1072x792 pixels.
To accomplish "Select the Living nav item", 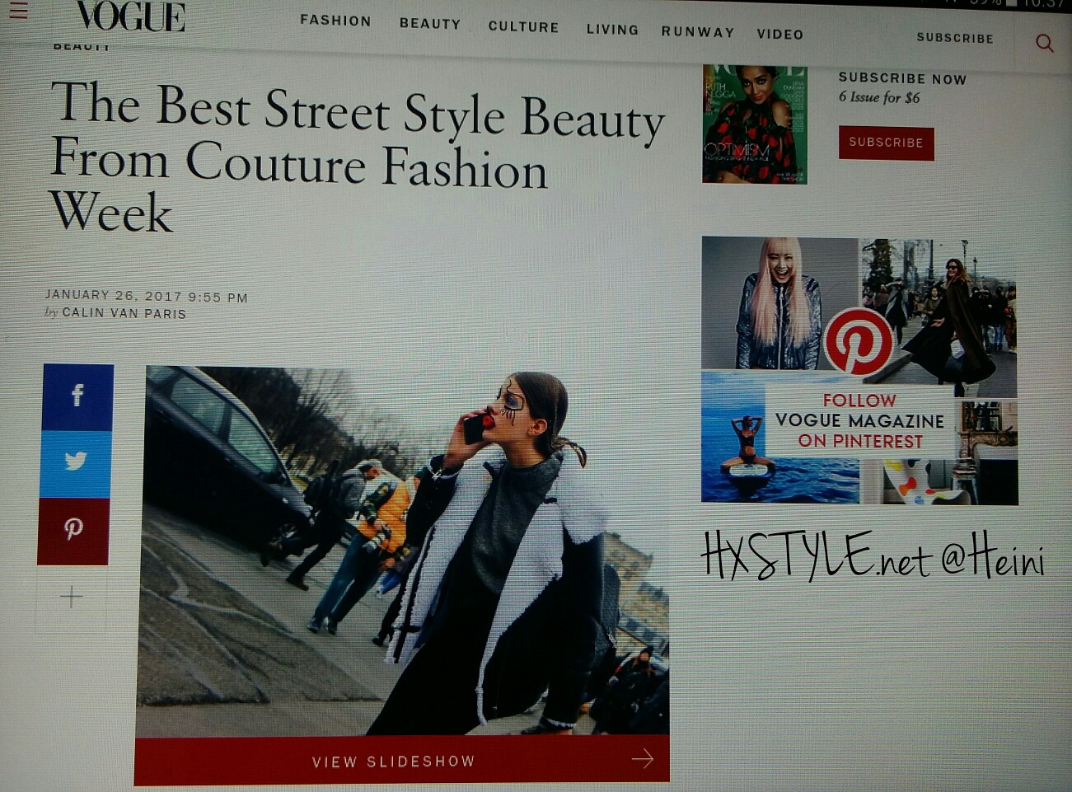I will (x=612, y=30).
